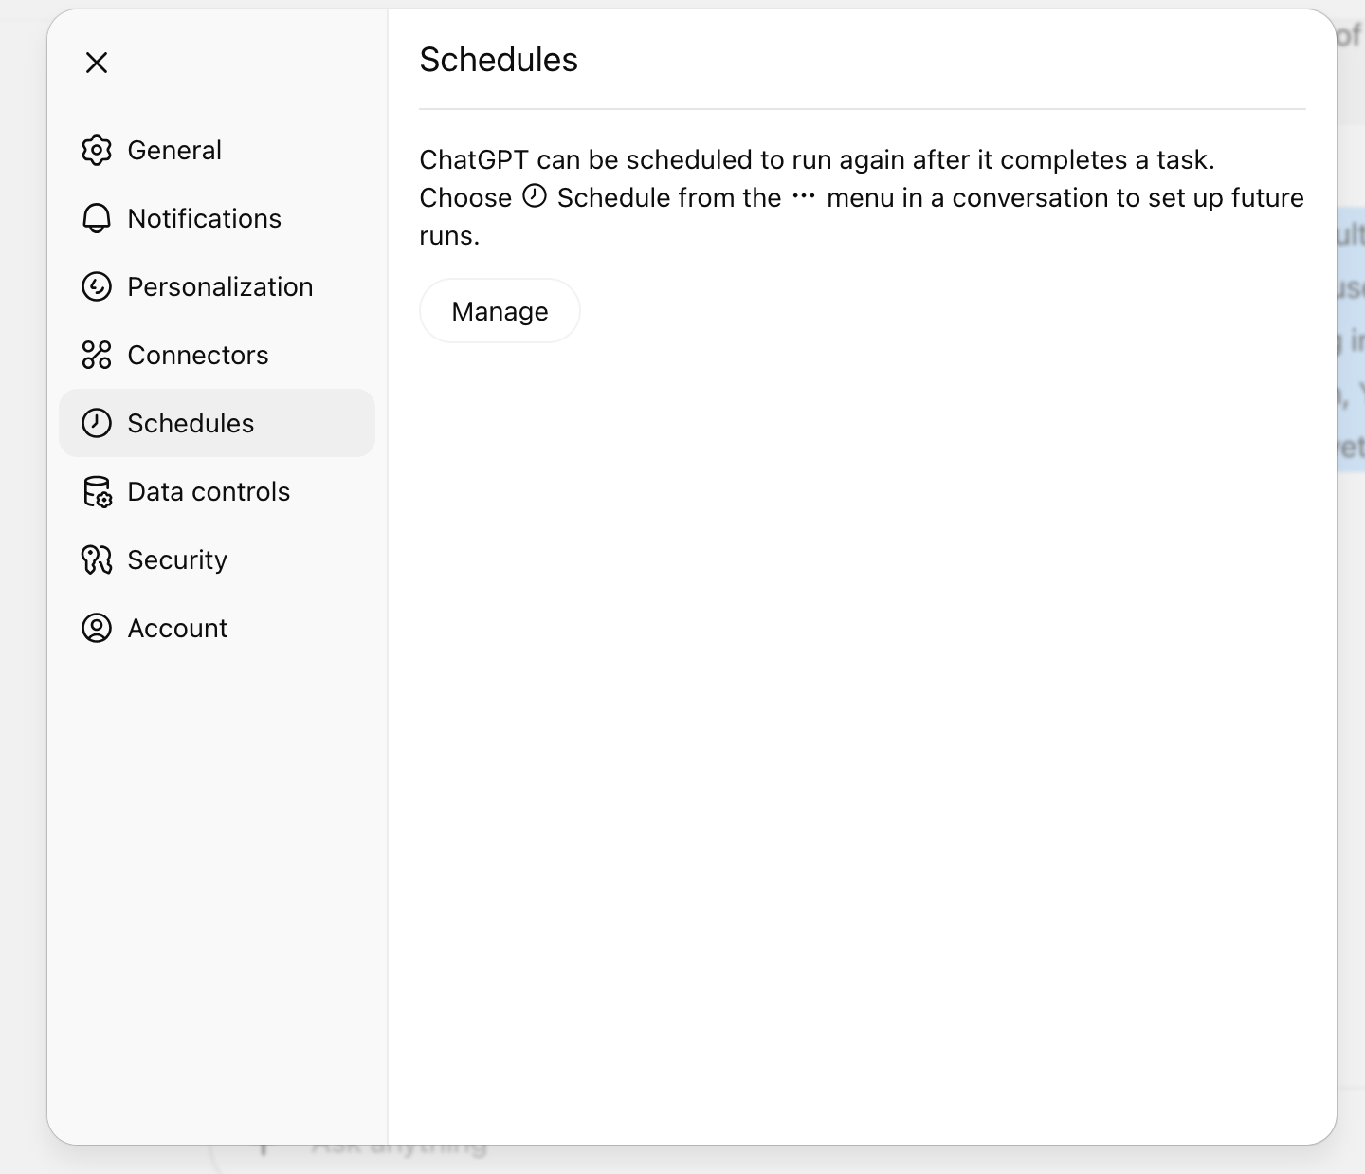Screen dimensions: 1365x1174
Task: Click the inline three-dots icon in description
Action: 804,196
